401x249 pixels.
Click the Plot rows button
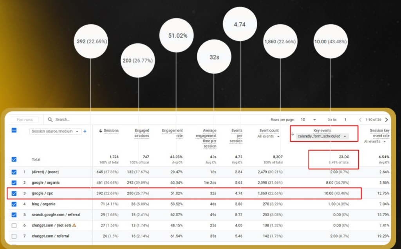25,119
